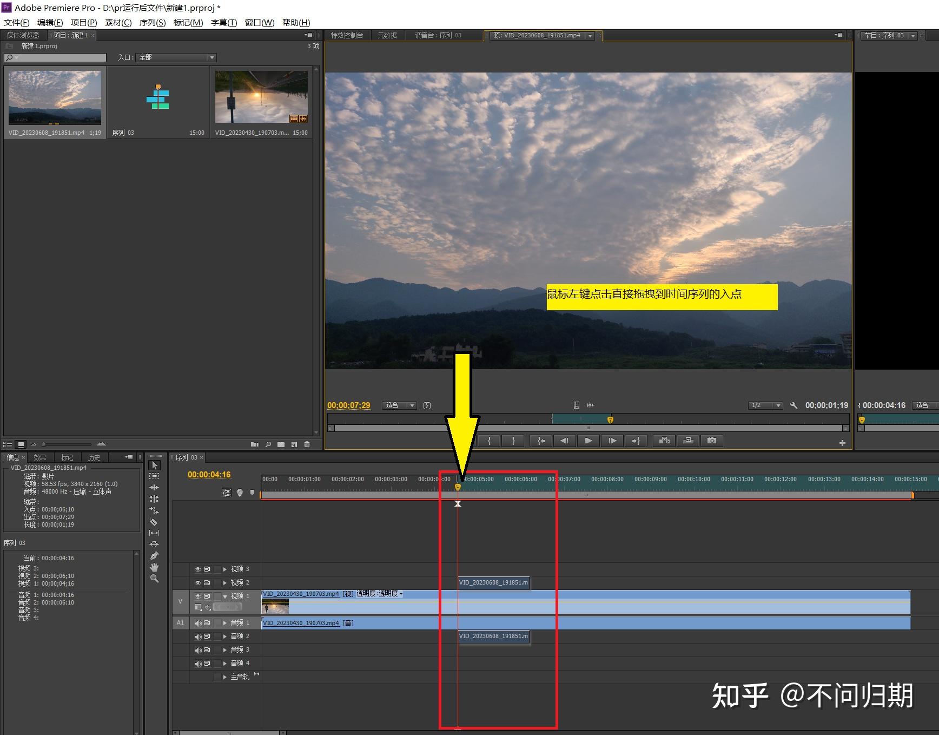Select the Track Select tool
Screen dimensions: 939x735
[x=154, y=476]
